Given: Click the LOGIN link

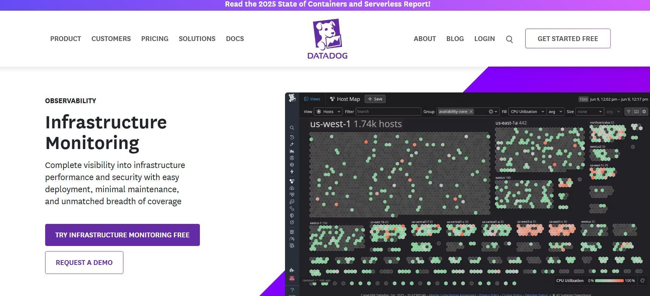Looking at the screenshot, I should coord(485,39).
